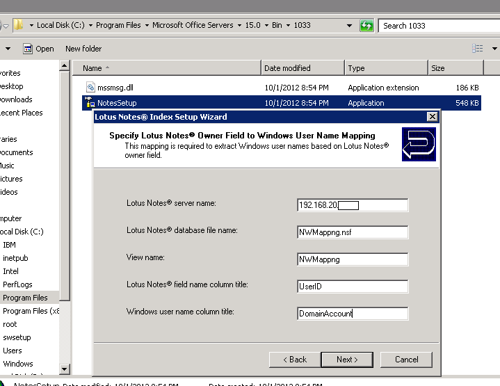The width and height of the screenshot is (500, 386).
Task: Select the Windows folder in tree
Action: pos(18,364)
